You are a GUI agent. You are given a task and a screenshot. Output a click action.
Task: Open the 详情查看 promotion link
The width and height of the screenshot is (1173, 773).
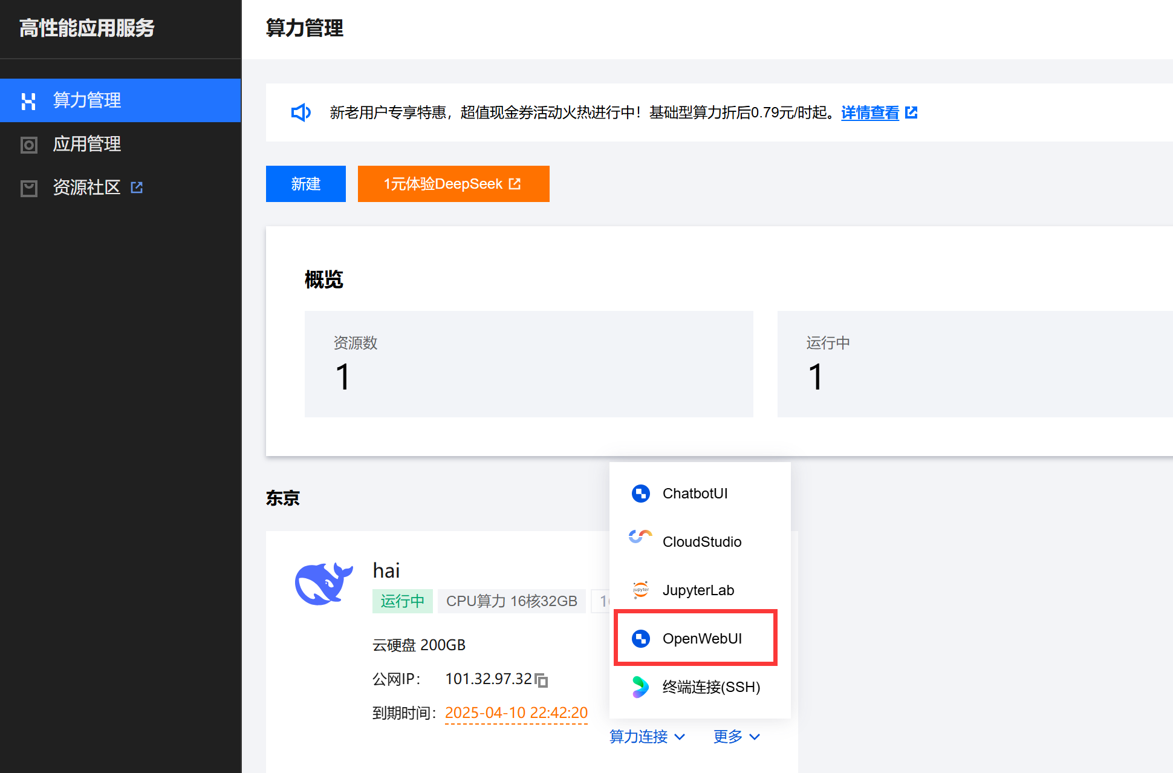[869, 113]
